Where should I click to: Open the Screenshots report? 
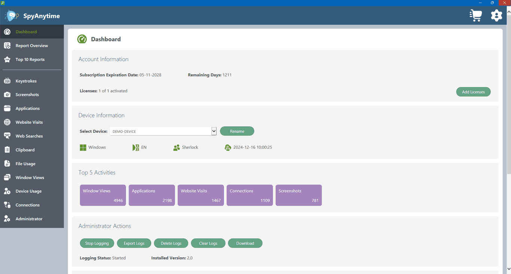coord(32,95)
